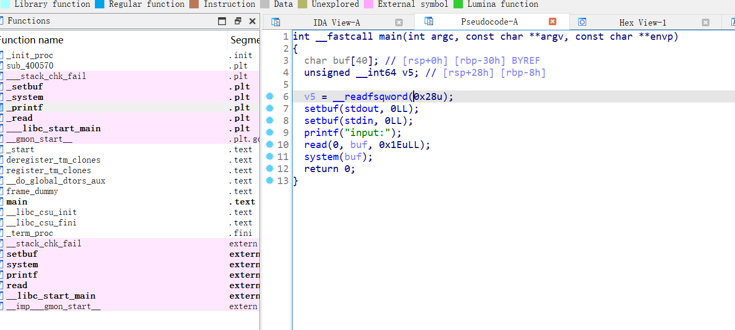Click the Pseudocode-A tab icon
The height and width of the screenshot is (330, 735).
point(429,21)
